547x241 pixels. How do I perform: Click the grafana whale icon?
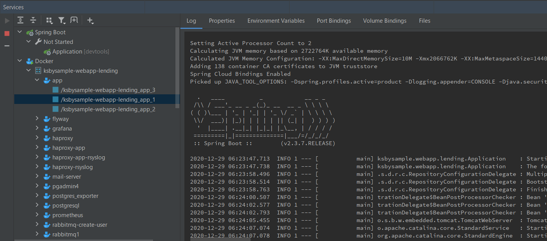pos(47,128)
